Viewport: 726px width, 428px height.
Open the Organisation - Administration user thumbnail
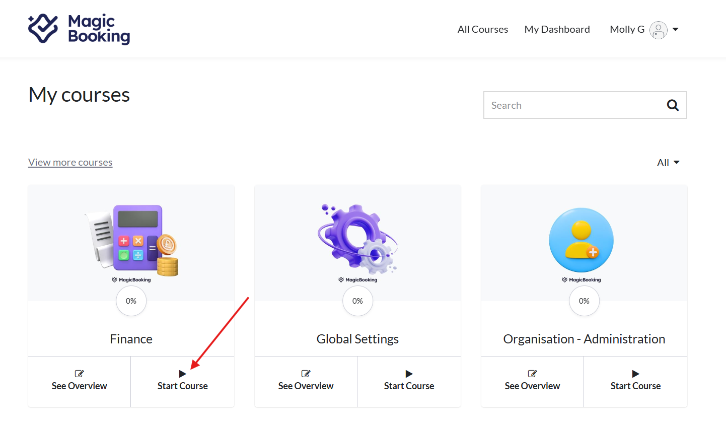[x=584, y=243]
